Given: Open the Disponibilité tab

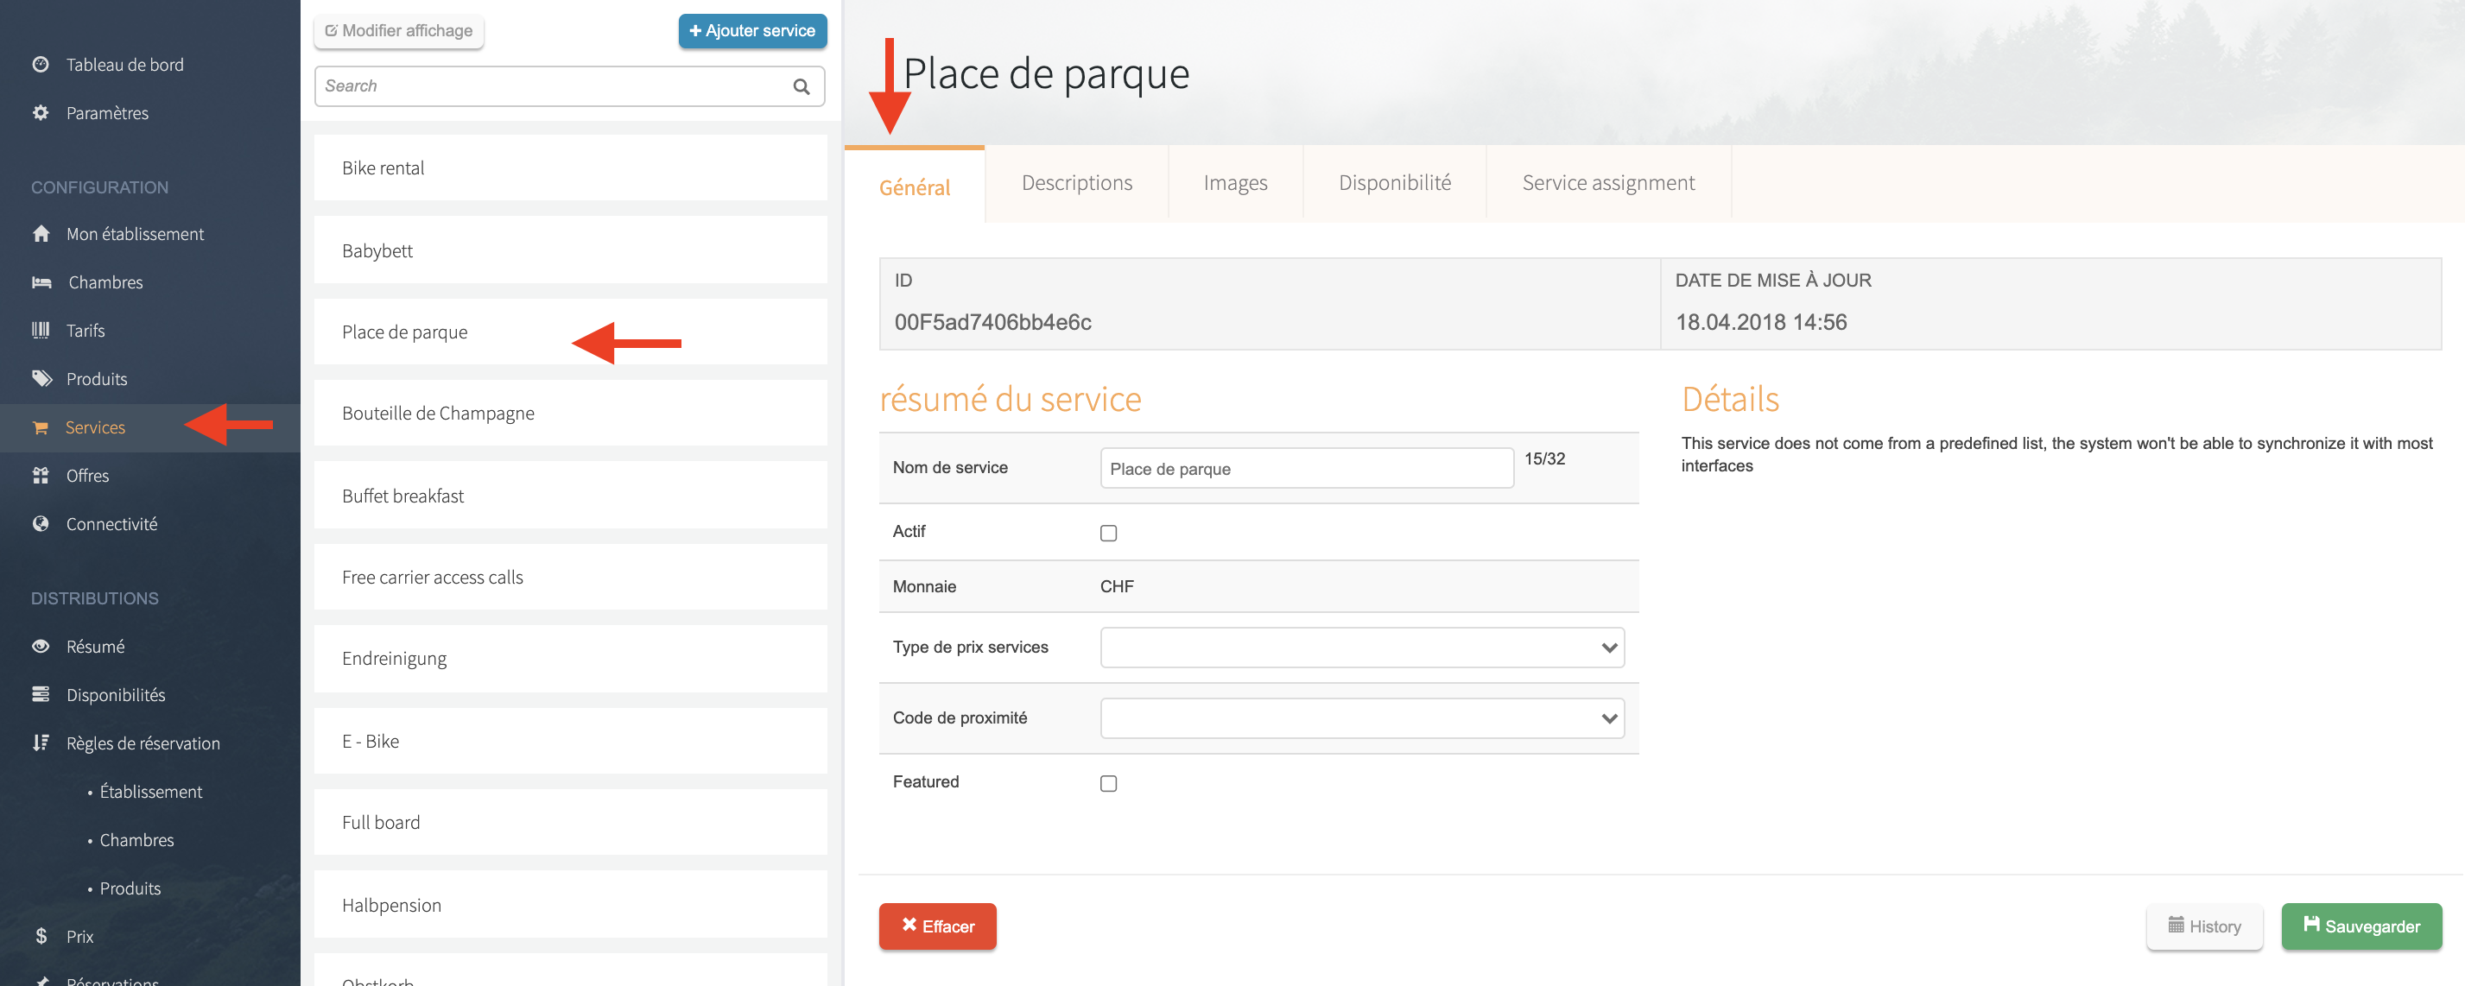Looking at the screenshot, I should click(x=1393, y=183).
